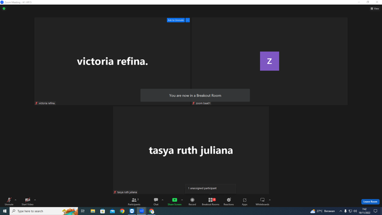This screenshot has height=215, width=382.
Task: Click the purple Z avatar
Action: coord(269,61)
